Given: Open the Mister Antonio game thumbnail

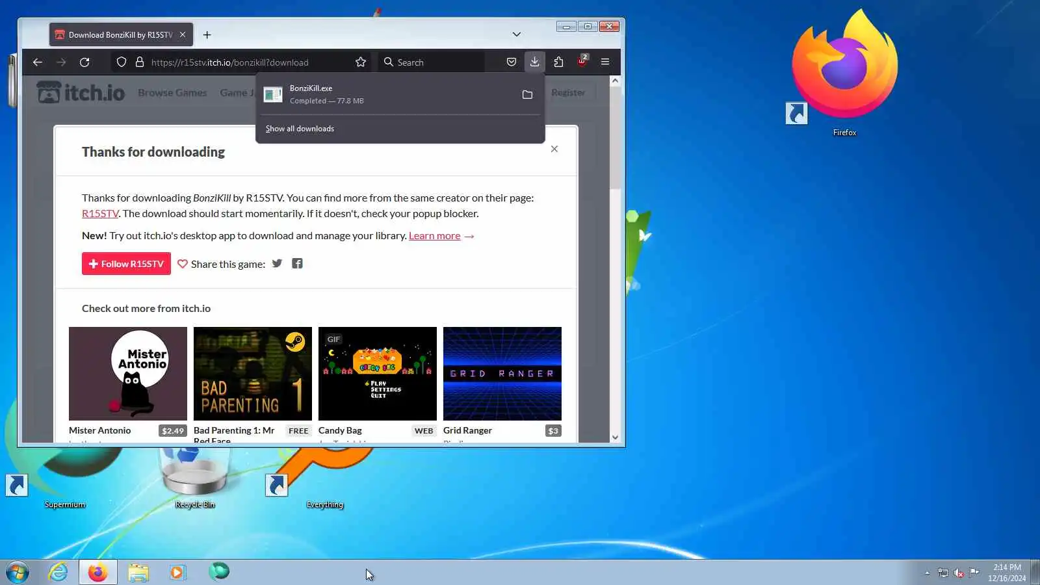Looking at the screenshot, I should coord(128,374).
